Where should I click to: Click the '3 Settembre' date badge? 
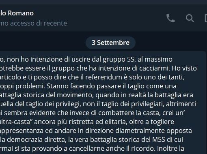[x=110, y=43]
